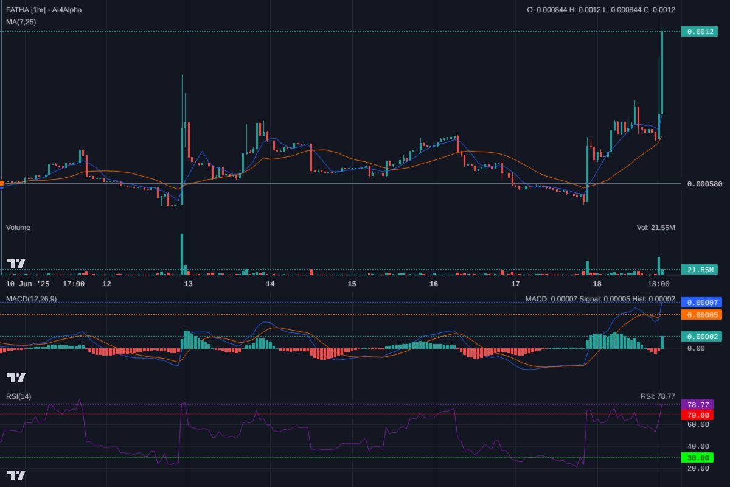Click the 17 date axis label
730x487 pixels.
click(515, 284)
